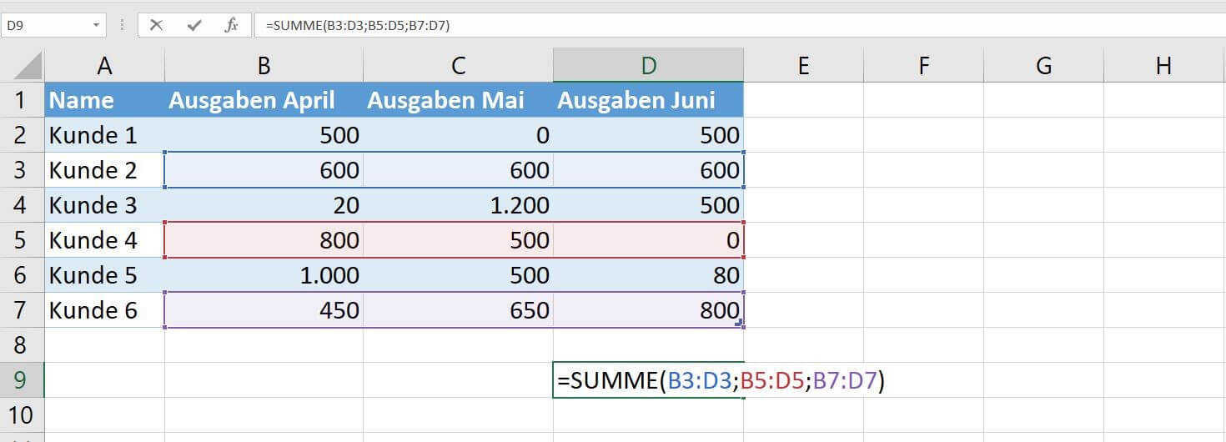Select row 1 header
This screenshot has height=442, width=1226.
pos(22,100)
